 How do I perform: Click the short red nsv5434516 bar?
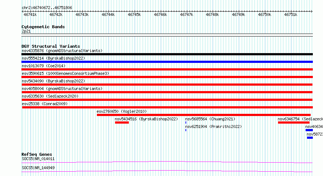(x=122, y=123)
